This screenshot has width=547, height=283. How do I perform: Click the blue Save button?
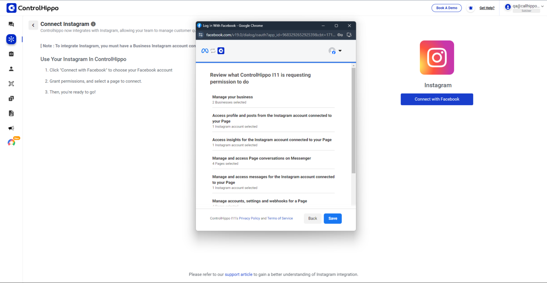332,219
